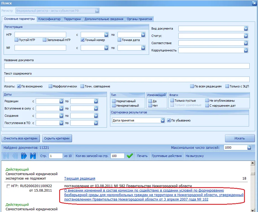Check the Ненормативный type box
258x212 pixels.
[114, 105]
